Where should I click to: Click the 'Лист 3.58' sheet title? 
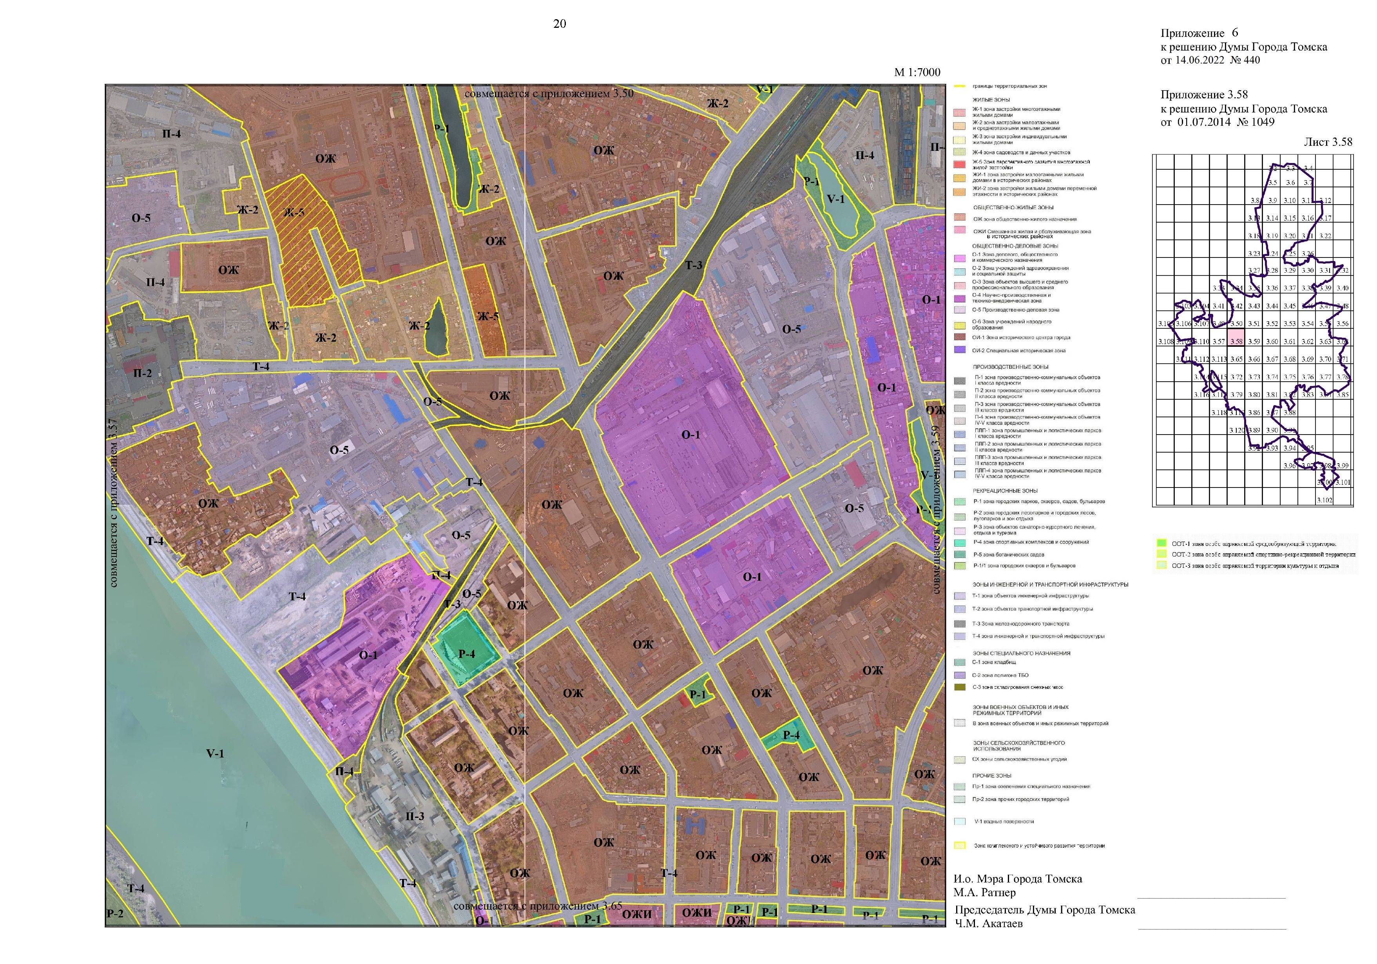point(1328,142)
